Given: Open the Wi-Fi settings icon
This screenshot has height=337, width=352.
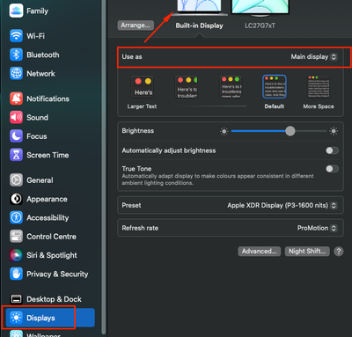Looking at the screenshot, I should pyautogui.click(x=16, y=36).
